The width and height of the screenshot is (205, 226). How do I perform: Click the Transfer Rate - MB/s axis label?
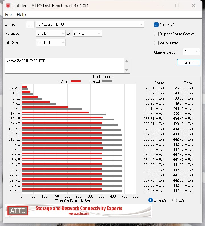tap(72, 201)
